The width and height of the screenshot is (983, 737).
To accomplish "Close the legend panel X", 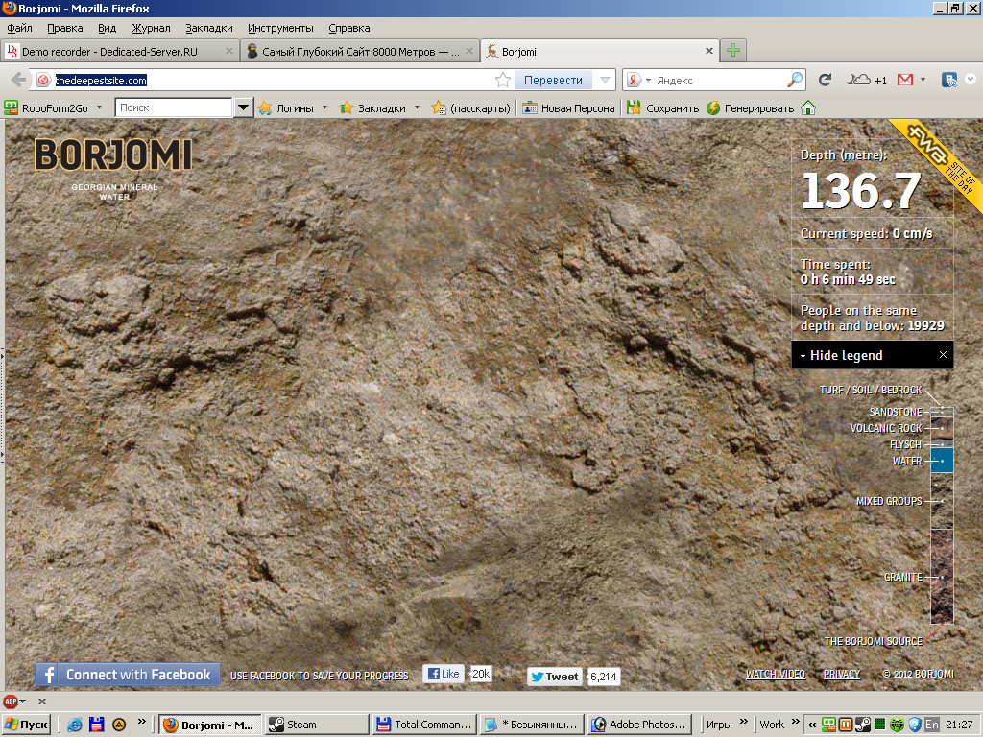I will (x=943, y=355).
